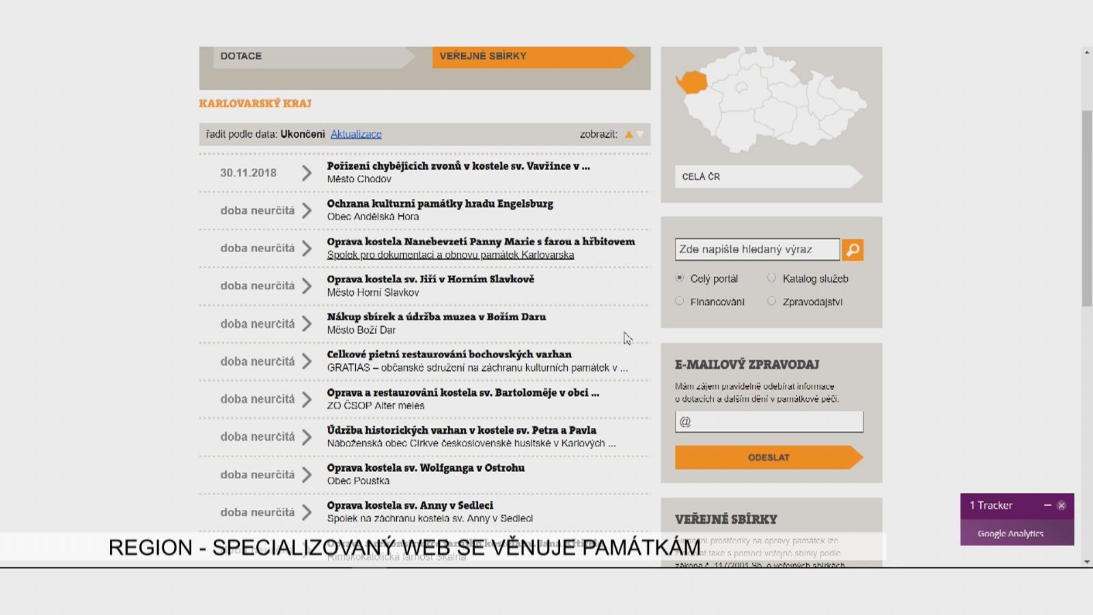Click date 30.11.2018
The width and height of the screenshot is (1093, 615).
point(248,173)
